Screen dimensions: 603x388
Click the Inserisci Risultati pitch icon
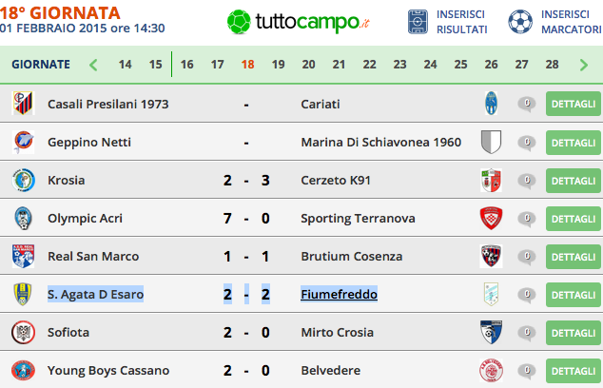[418, 22]
